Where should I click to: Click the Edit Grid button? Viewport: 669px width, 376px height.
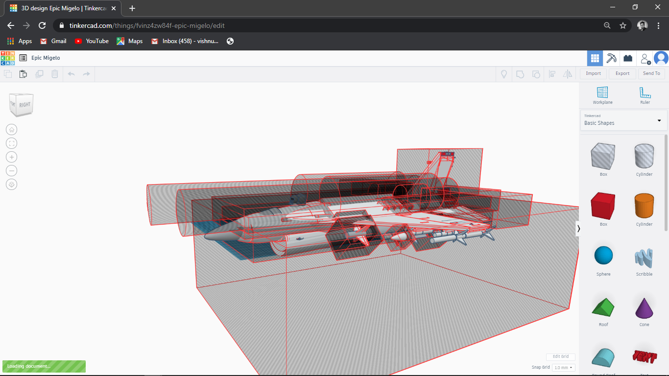pyautogui.click(x=560, y=356)
